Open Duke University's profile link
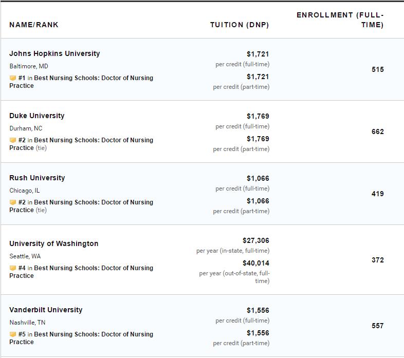Image resolution: width=404 pixels, height=358 pixels. point(37,116)
